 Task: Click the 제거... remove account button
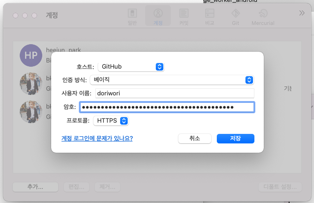click(107, 187)
